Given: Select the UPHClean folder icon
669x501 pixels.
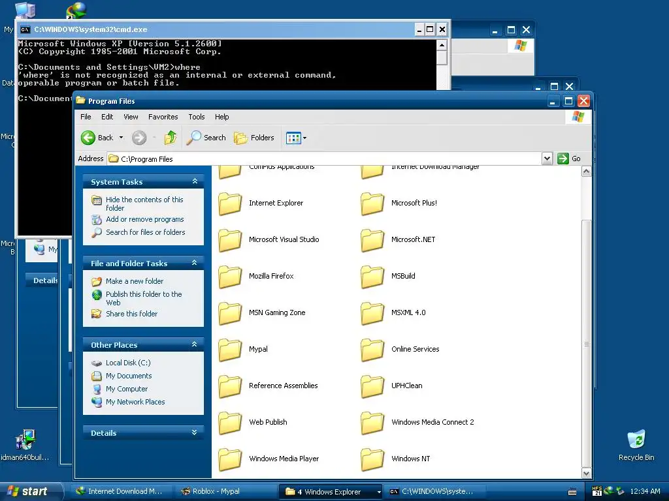Looking at the screenshot, I should point(372,386).
